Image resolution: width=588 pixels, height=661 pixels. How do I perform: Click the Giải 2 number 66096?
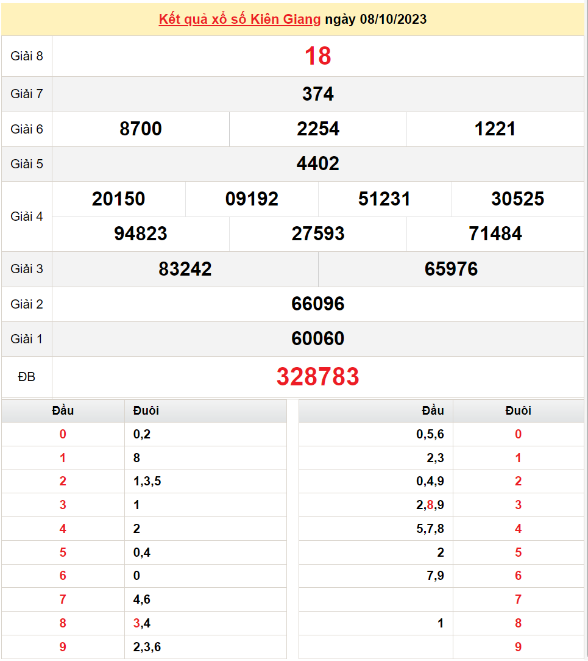(319, 304)
